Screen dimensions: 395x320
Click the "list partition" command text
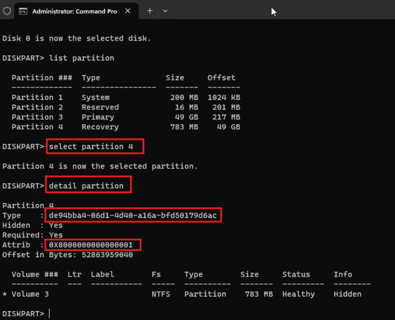[81, 58]
